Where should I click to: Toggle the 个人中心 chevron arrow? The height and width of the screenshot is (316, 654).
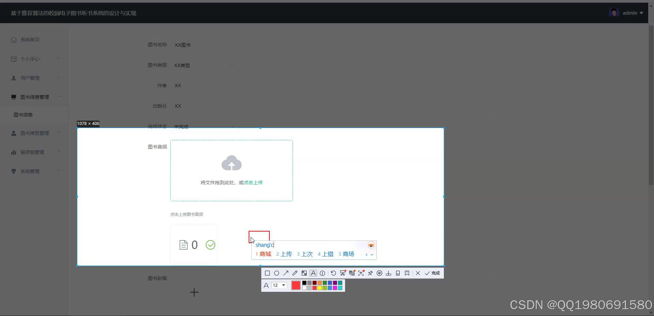[59, 59]
